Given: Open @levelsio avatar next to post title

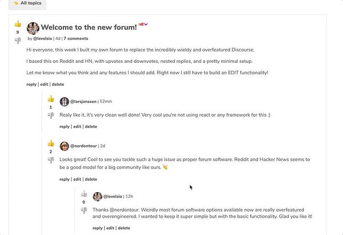Looking at the screenshot, I should [33, 28].
